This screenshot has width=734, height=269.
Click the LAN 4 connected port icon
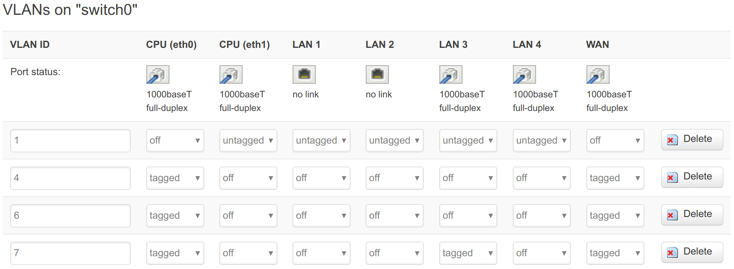click(x=524, y=75)
